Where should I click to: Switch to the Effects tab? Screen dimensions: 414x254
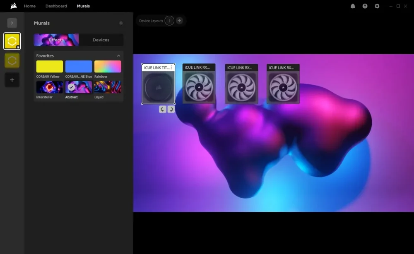click(56, 40)
